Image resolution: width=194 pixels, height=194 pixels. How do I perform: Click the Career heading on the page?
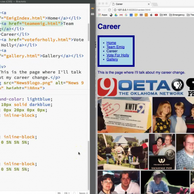[x=109, y=26]
